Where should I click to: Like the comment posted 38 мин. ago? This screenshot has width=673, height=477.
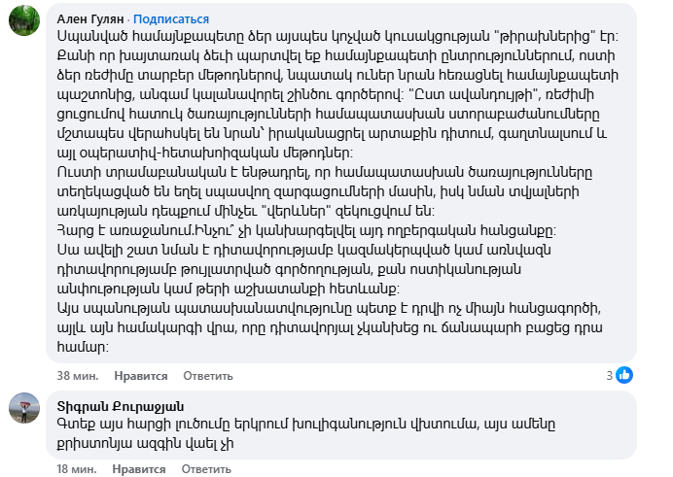coord(141,376)
